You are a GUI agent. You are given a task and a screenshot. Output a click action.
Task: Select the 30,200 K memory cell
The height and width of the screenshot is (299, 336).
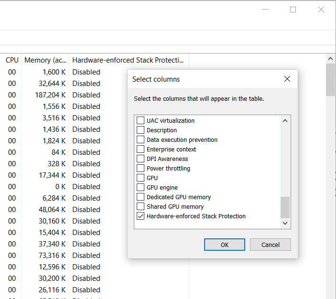coord(52,278)
